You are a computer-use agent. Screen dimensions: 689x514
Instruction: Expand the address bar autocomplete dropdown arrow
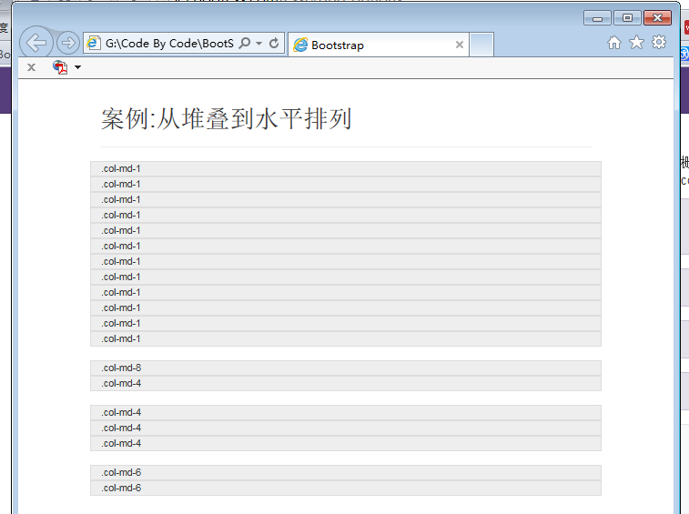259,44
